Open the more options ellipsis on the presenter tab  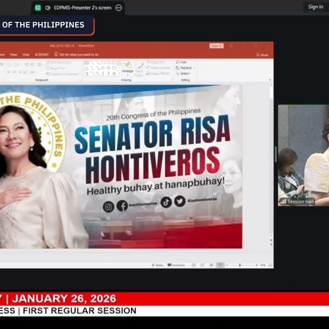point(119,8)
